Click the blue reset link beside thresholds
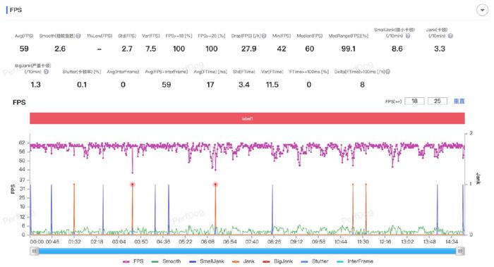494x267 pixels. (459, 101)
